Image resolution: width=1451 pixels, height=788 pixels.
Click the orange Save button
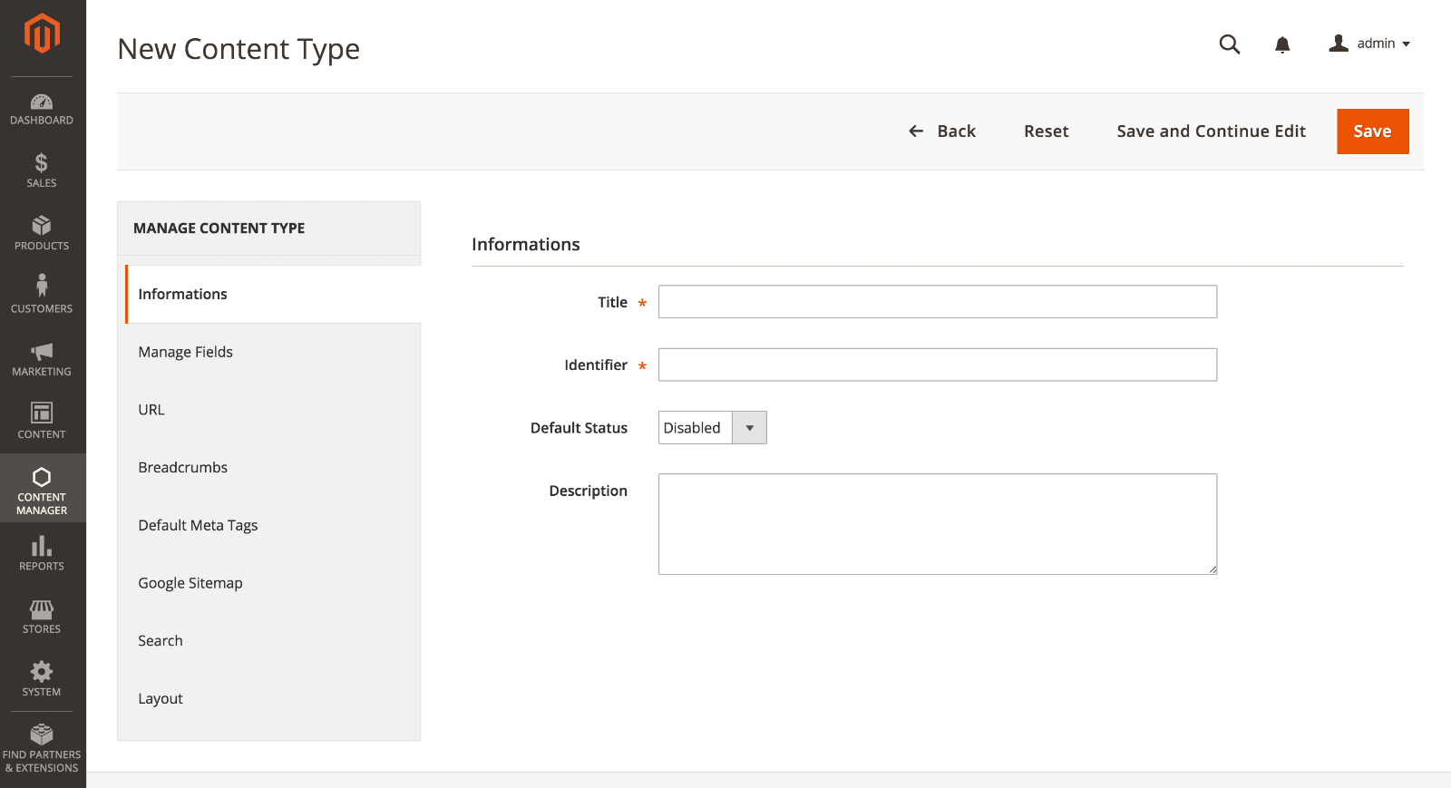tap(1373, 131)
